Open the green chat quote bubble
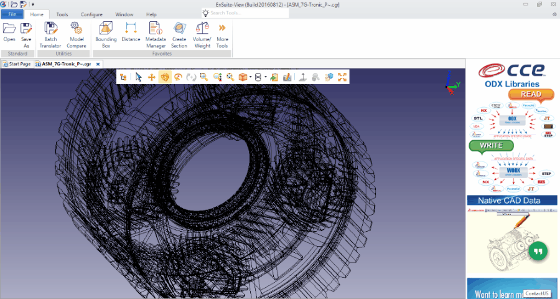560x299 pixels. 538,251
